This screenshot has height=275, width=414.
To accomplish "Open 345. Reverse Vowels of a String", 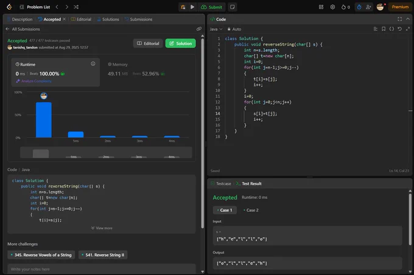I will click(x=41, y=255).
